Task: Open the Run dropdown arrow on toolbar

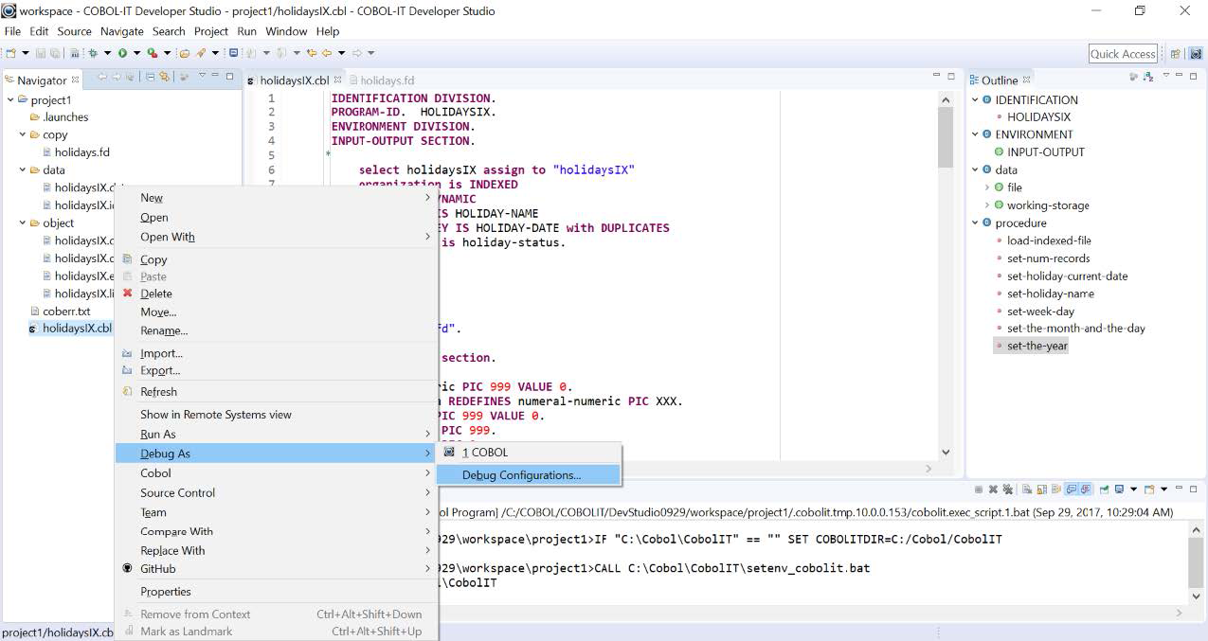Action: pyautogui.click(x=136, y=54)
